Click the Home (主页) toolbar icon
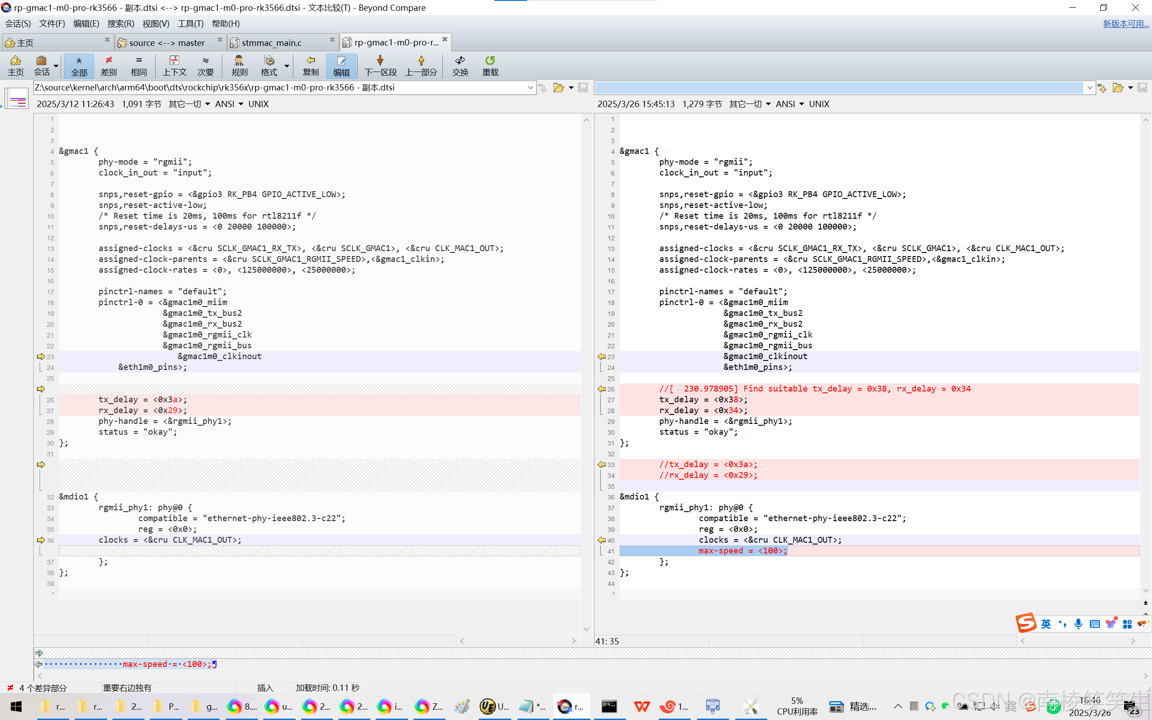The height and width of the screenshot is (720, 1152). (x=16, y=61)
